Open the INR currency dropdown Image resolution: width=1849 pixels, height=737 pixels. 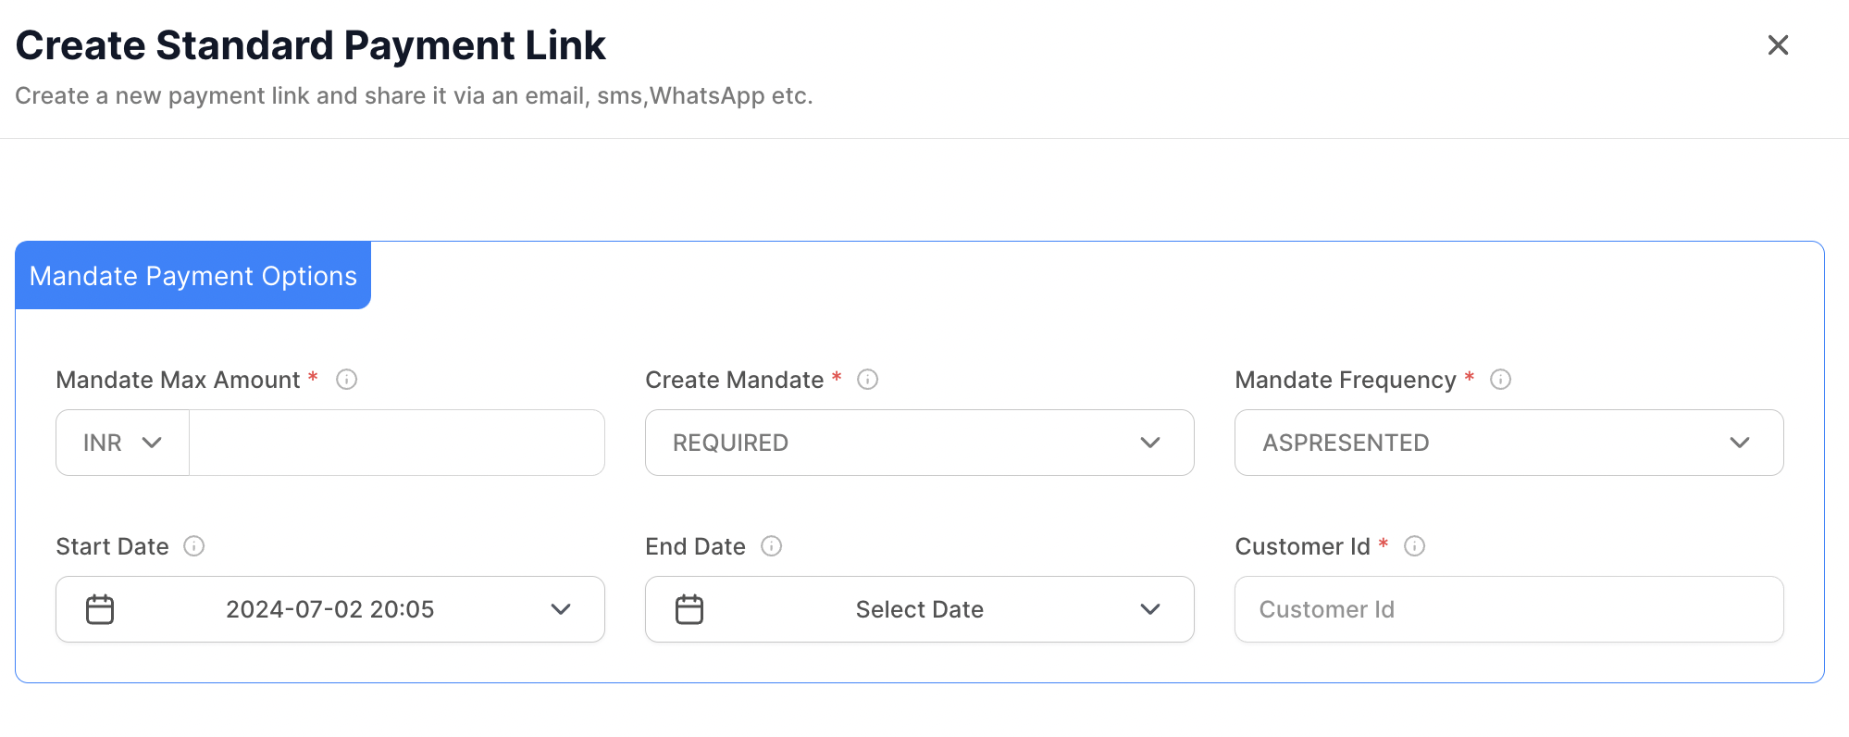pyautogui.click(x=123, y=443)
